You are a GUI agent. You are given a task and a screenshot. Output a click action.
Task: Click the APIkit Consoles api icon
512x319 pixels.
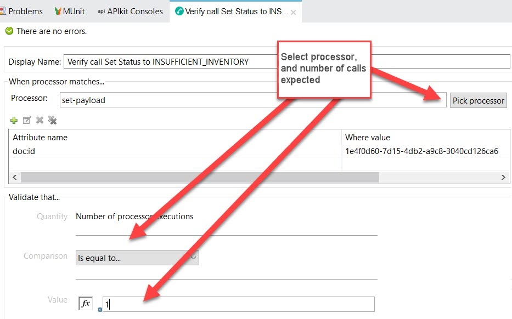(x=101, y=11)
